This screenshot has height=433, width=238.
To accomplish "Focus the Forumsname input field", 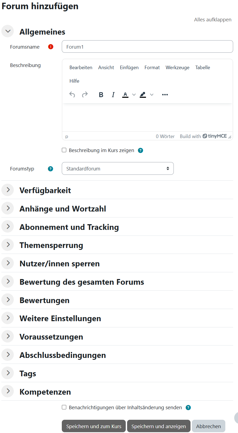I will click(x=147, y=46).
